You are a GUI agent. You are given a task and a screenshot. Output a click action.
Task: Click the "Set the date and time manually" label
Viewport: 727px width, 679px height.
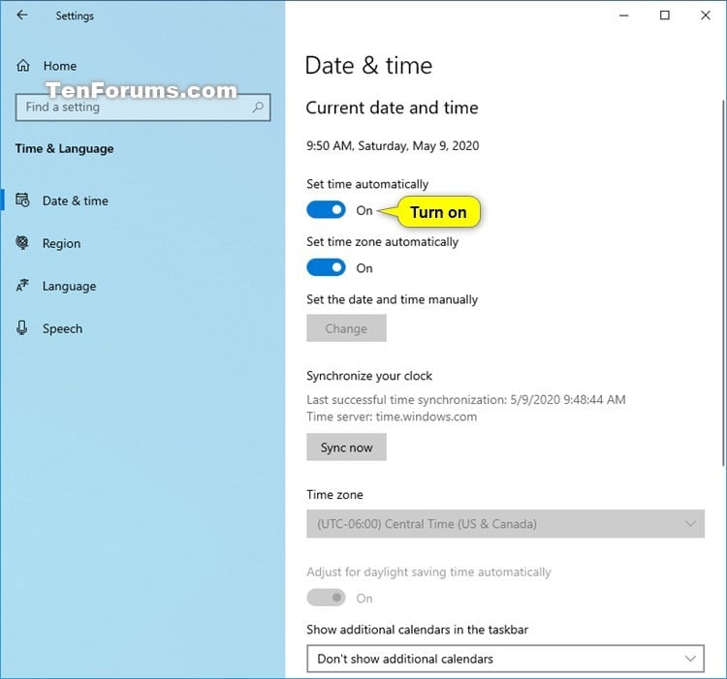coord(392,299)
